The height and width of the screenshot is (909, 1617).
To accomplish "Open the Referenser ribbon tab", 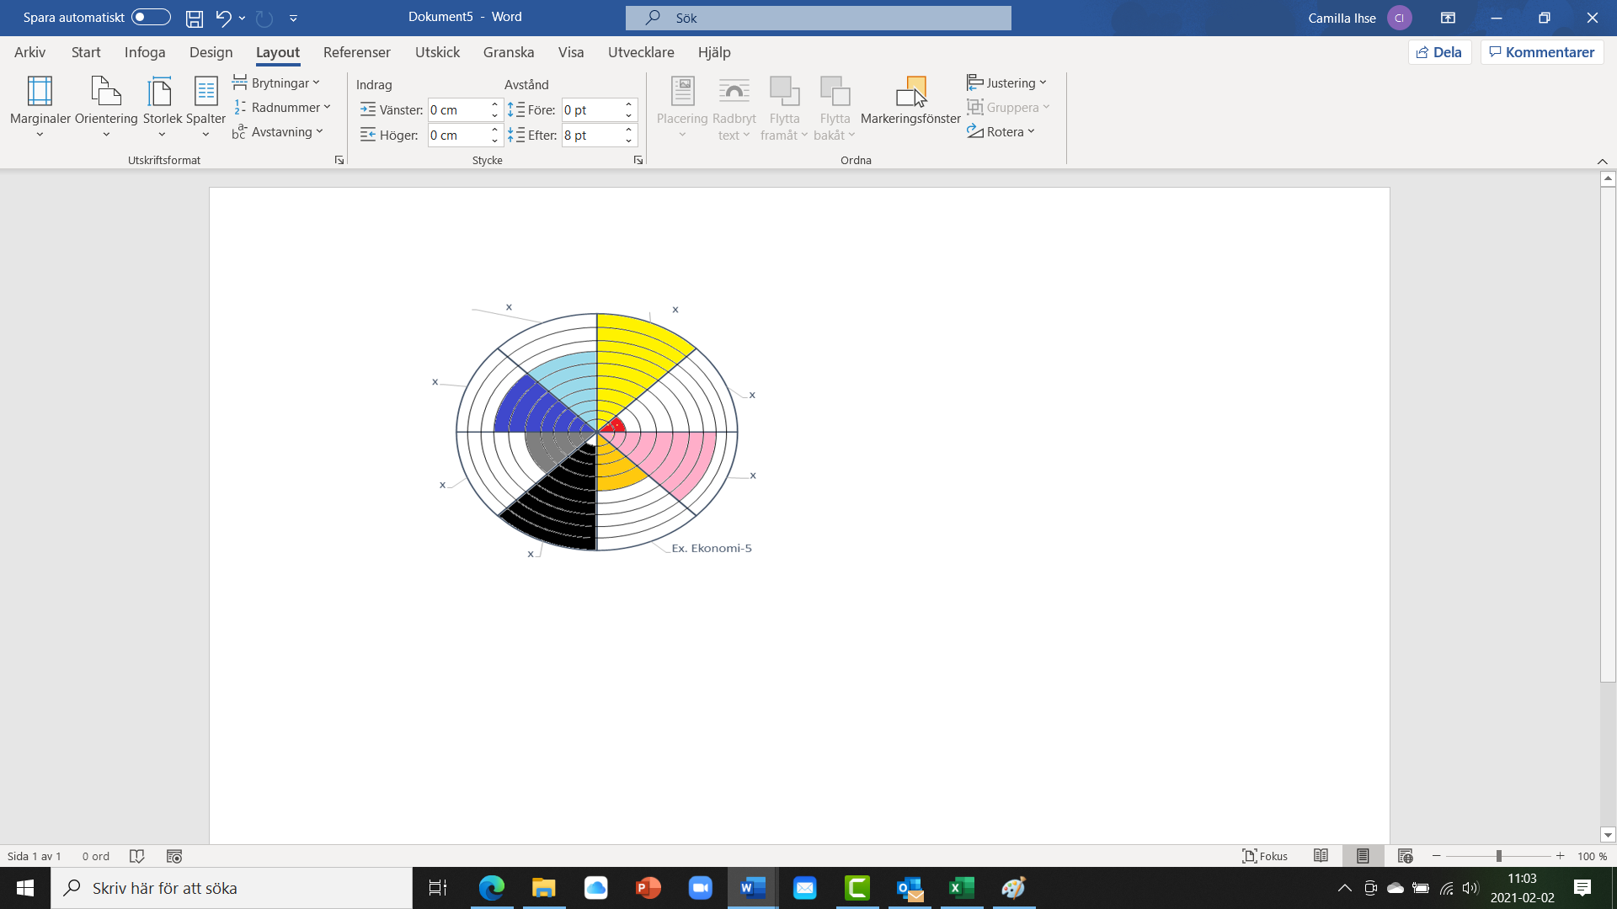I will (356, 52).
